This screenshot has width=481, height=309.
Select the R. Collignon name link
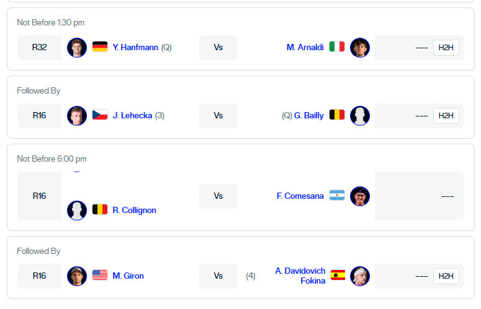(134, 210)
